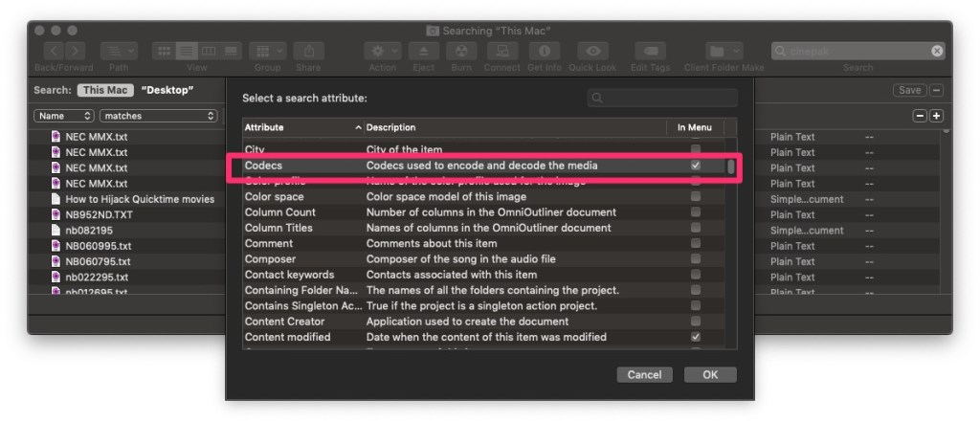The width and height of the screenshot is (980, 422).
Task: Click the Quick Look eye icon
Action: 594,51
